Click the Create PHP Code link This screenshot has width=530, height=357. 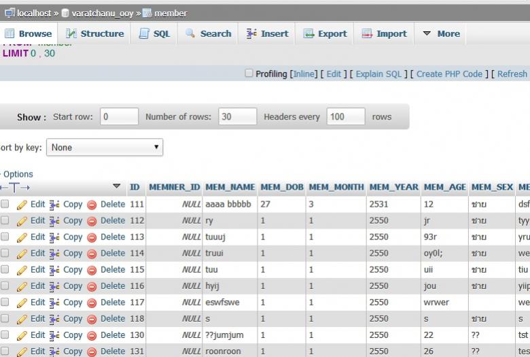tap(449, 73)
